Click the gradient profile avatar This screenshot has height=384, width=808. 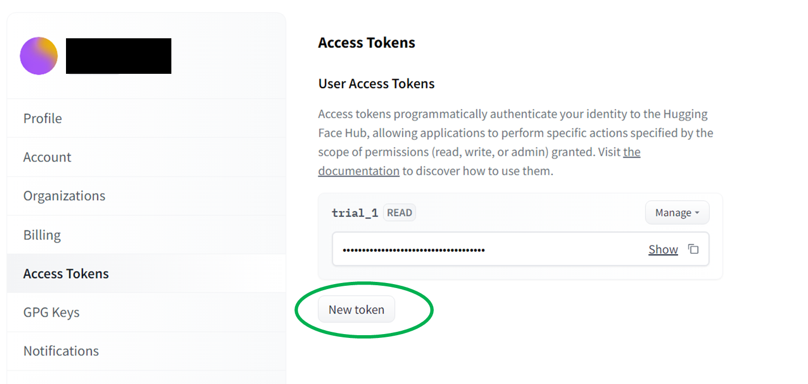point(39,56)
